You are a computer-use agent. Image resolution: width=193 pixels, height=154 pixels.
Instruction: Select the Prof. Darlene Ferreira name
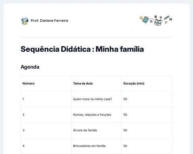tap(49, 20)
